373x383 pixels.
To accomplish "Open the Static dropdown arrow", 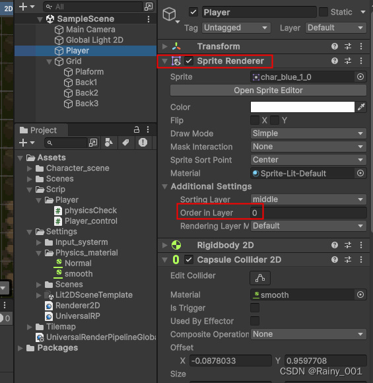I will click(x=363, y=12).
